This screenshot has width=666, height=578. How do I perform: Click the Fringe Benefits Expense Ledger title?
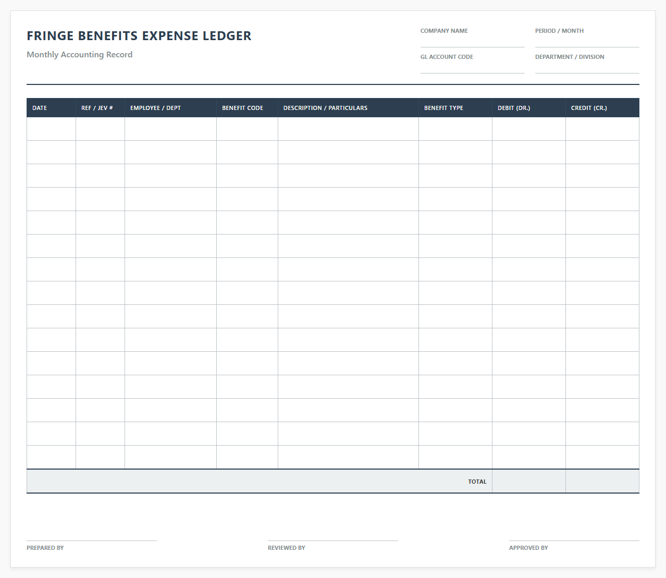(x=139, y=36)
